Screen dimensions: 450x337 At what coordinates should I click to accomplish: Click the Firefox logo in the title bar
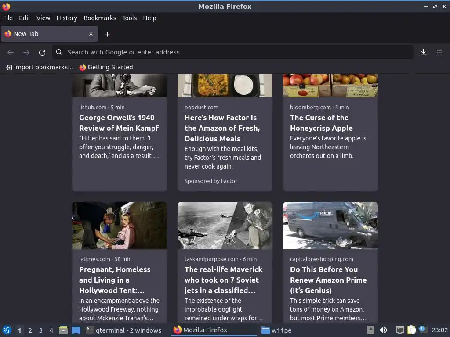[6, 6]
